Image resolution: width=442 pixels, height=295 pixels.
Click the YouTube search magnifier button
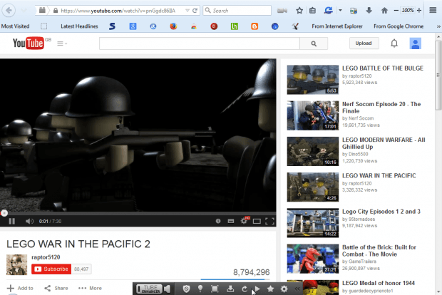(313, 43)
